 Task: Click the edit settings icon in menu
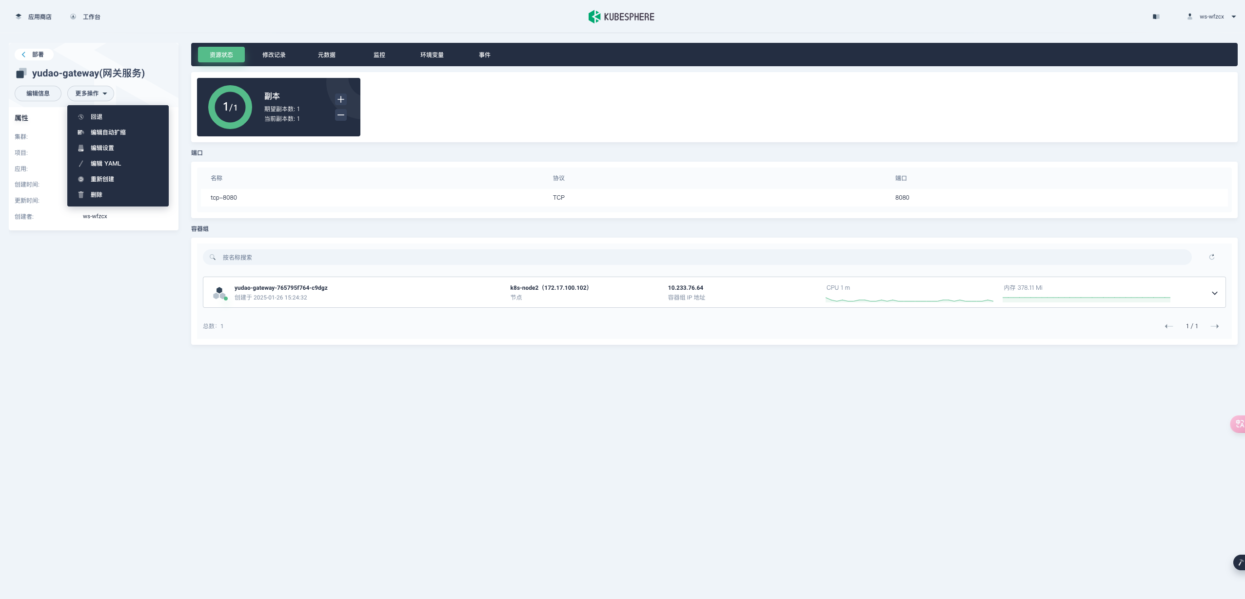81,148
